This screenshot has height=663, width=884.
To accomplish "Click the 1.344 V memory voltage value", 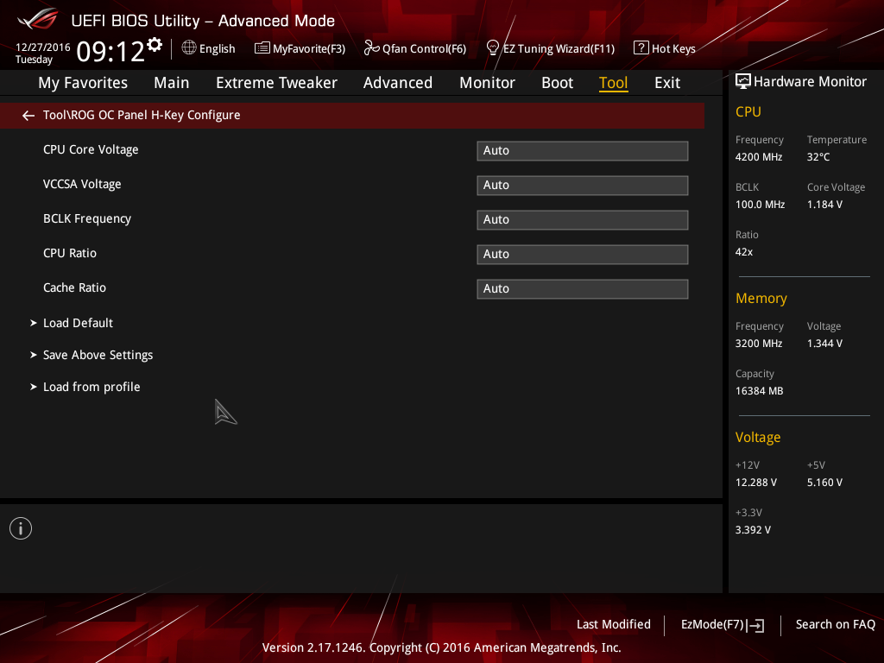I will tap(824, 344).
